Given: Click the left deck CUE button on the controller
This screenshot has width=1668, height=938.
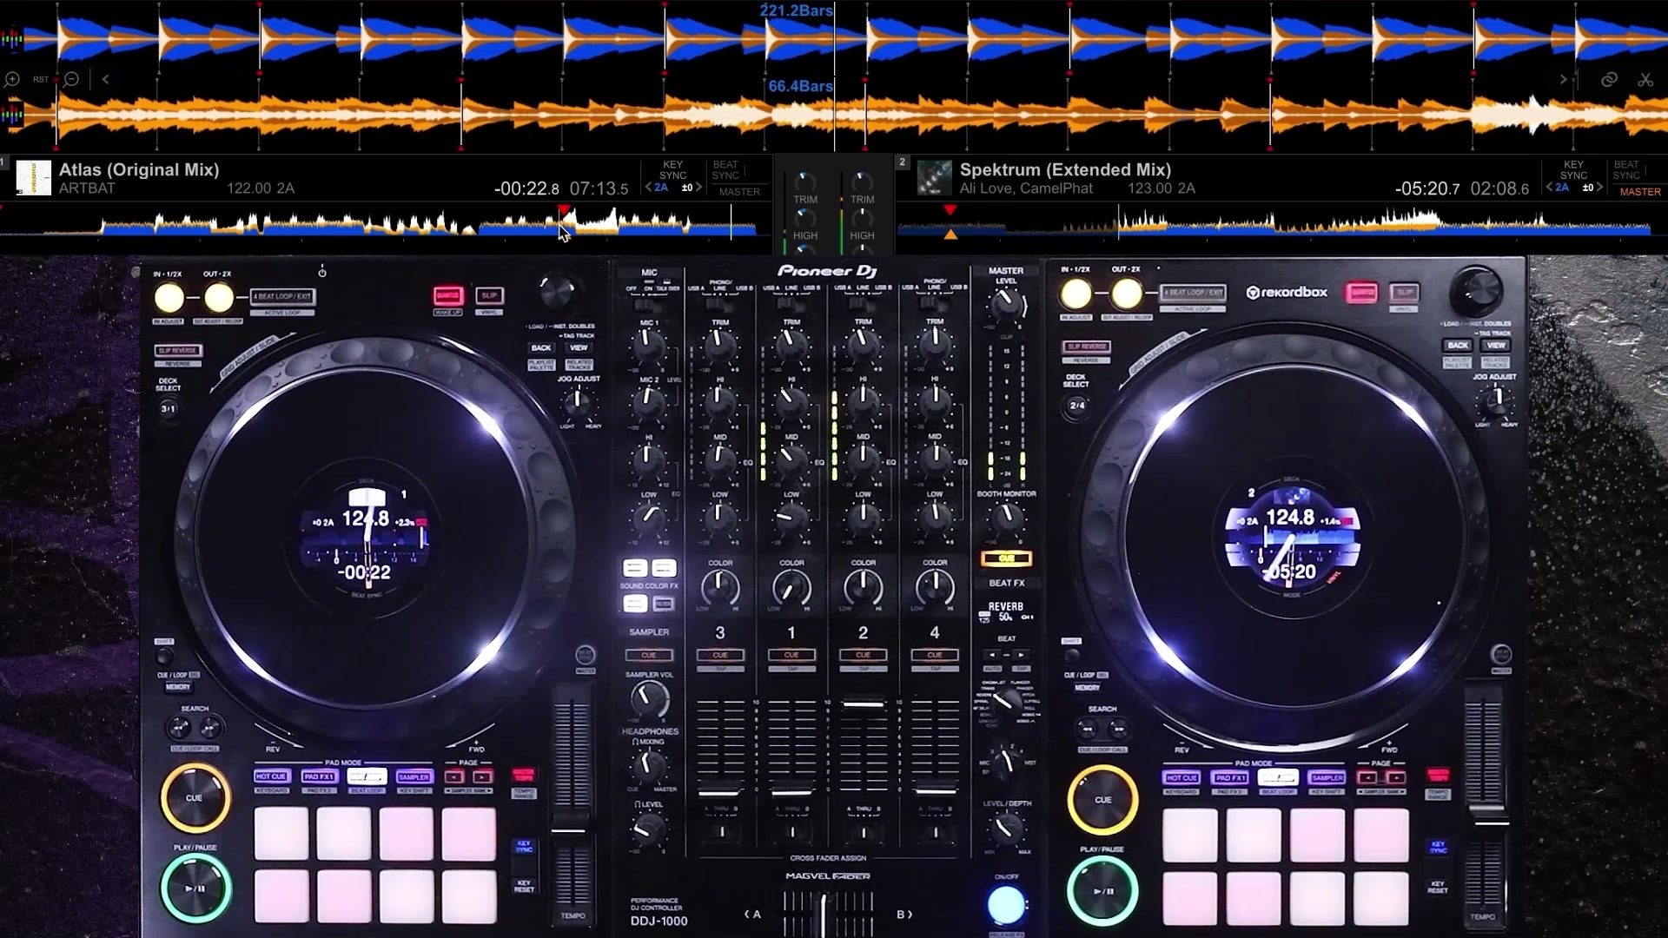Looking at the screenshot, I should [x=195, y=798].
